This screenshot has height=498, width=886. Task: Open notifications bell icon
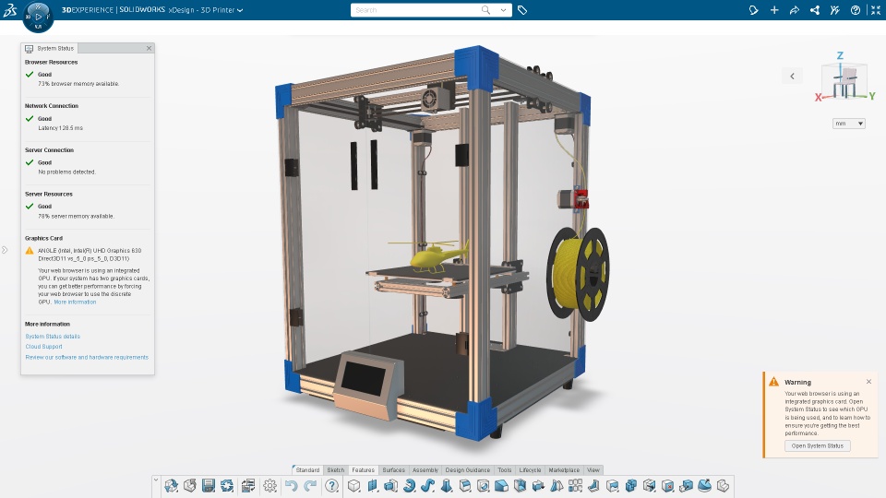(x=754, y=10)
